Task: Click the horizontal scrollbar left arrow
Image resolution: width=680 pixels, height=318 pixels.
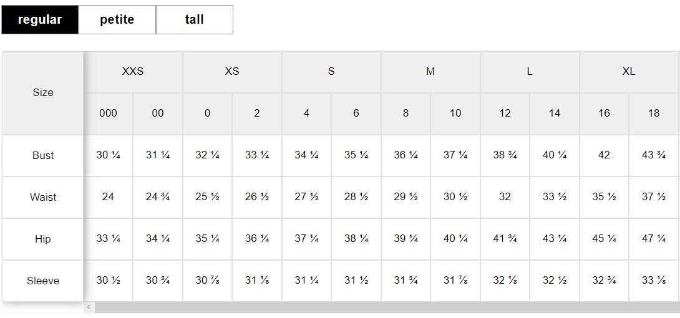Action: tap(89, 307)
